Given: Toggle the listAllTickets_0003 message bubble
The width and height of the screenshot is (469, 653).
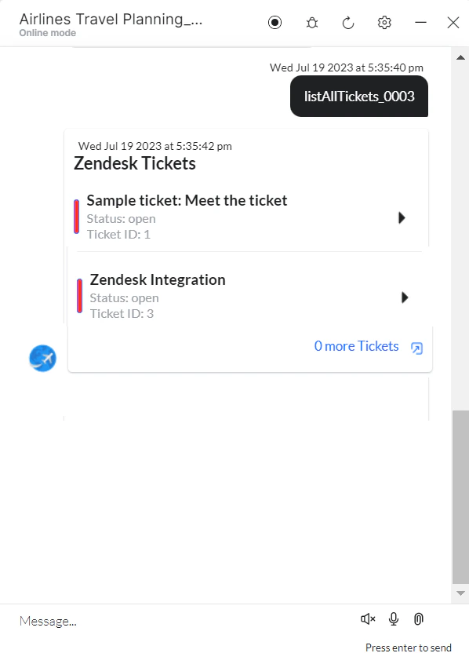Looking at the screenshot, I should pos(358,96).
